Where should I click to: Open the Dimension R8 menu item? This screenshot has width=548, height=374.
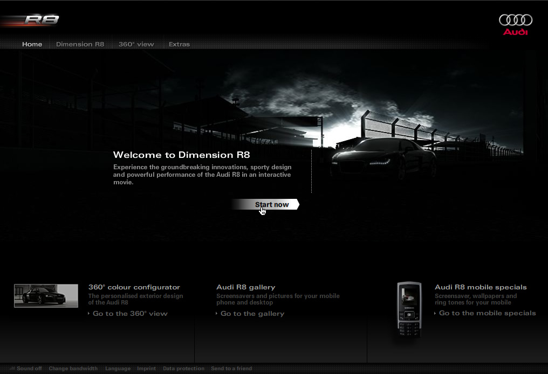click(80, 44)
